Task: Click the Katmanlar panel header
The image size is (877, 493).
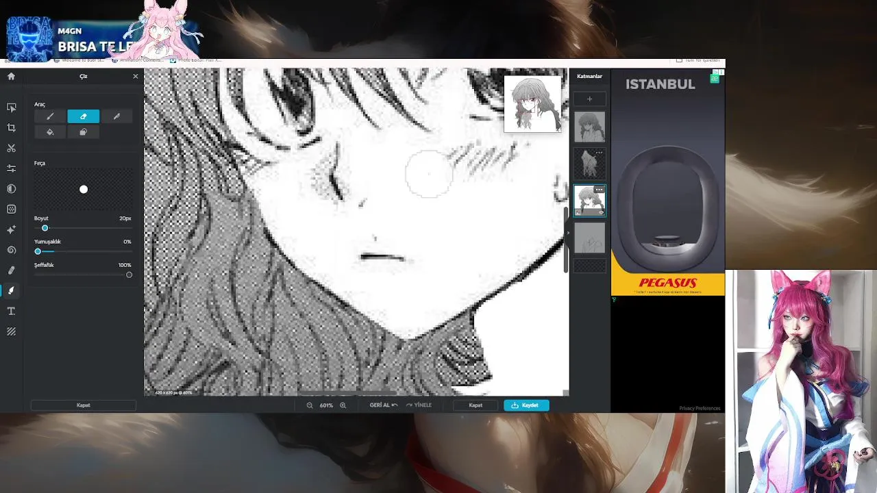Action: point(589,76)
